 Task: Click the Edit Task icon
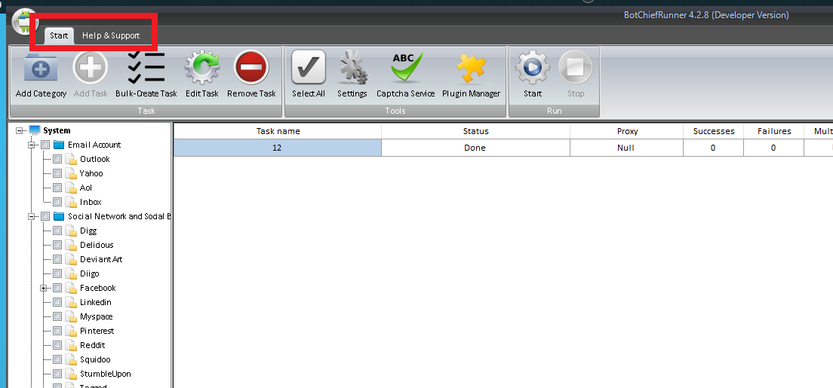[x=201, y=69]
